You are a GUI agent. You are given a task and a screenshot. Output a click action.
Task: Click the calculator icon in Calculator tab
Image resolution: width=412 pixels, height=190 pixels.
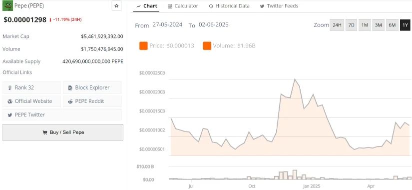pyautogui.click(x=170, y=6)
